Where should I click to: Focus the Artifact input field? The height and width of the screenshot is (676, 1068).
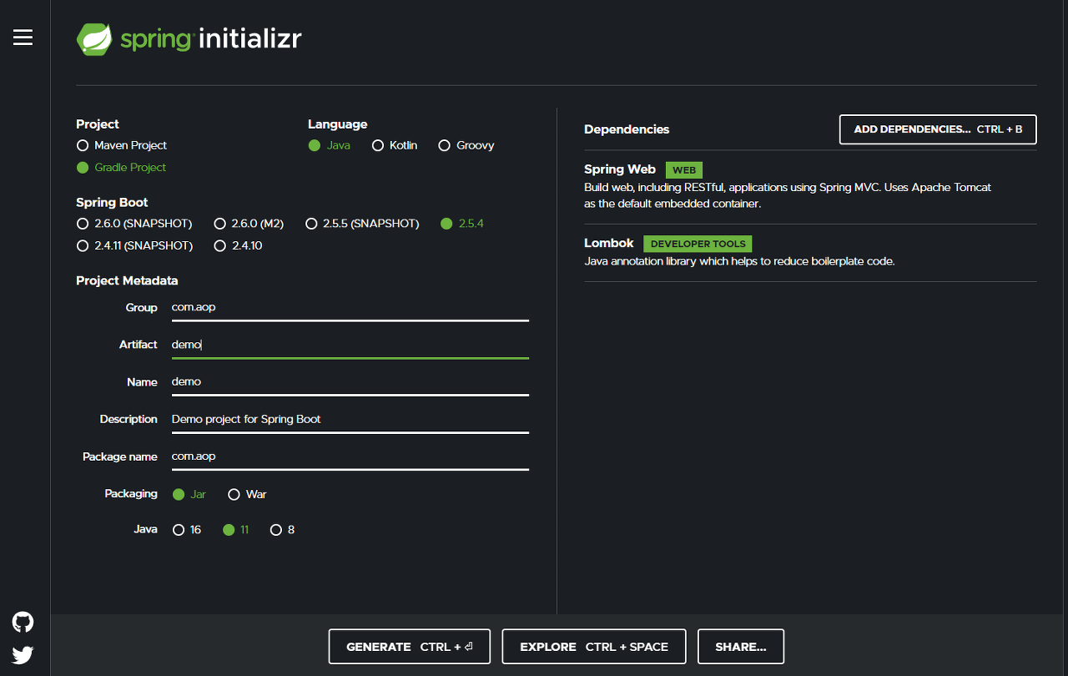(x=350, y=345)
